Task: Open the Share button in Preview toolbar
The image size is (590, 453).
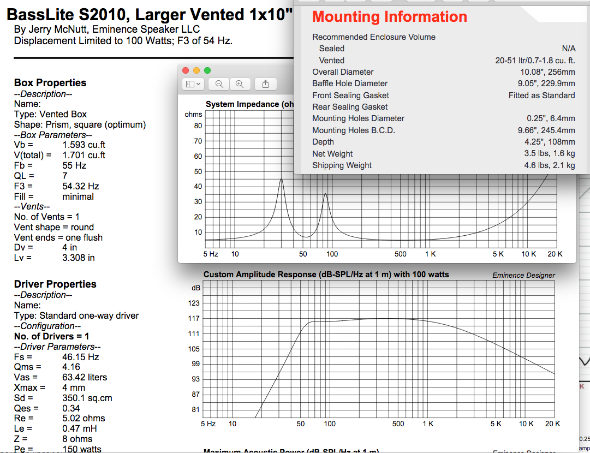Action: [266, 84]
